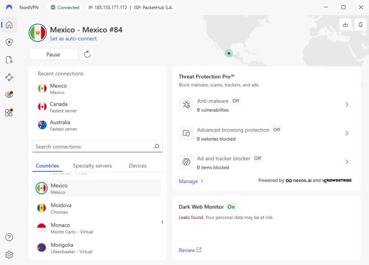
Task: Open NordVPN settings gear
Action: tap(9, 254)
